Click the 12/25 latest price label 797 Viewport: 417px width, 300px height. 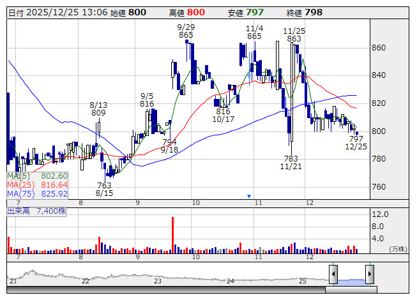[x=356, y=142]
